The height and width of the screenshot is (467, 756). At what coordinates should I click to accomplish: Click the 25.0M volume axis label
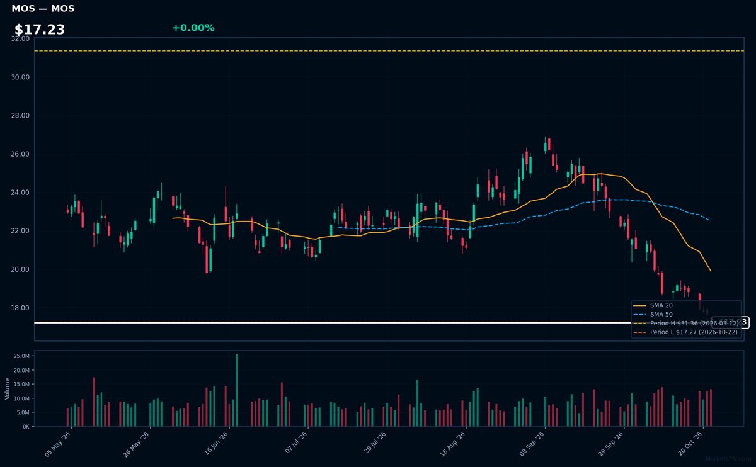[x=22, y=356]
